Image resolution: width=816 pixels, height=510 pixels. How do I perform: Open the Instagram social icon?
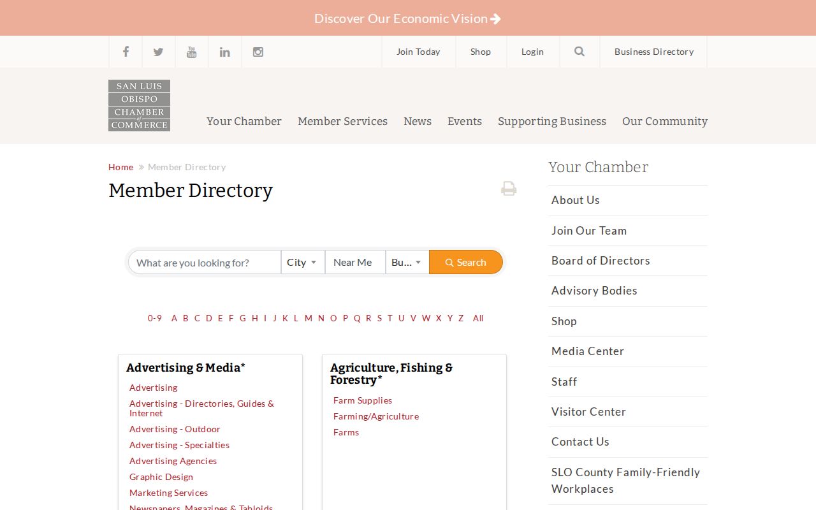pyautogui.click(x=258, y=52)
